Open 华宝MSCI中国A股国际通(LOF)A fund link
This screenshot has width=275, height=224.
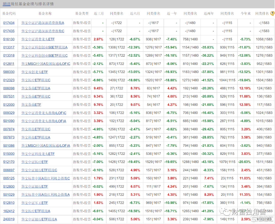46,145
